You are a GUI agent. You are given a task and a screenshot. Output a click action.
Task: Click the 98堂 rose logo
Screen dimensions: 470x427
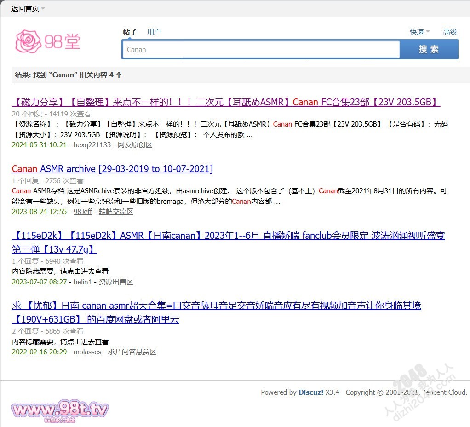click(48, 42)
